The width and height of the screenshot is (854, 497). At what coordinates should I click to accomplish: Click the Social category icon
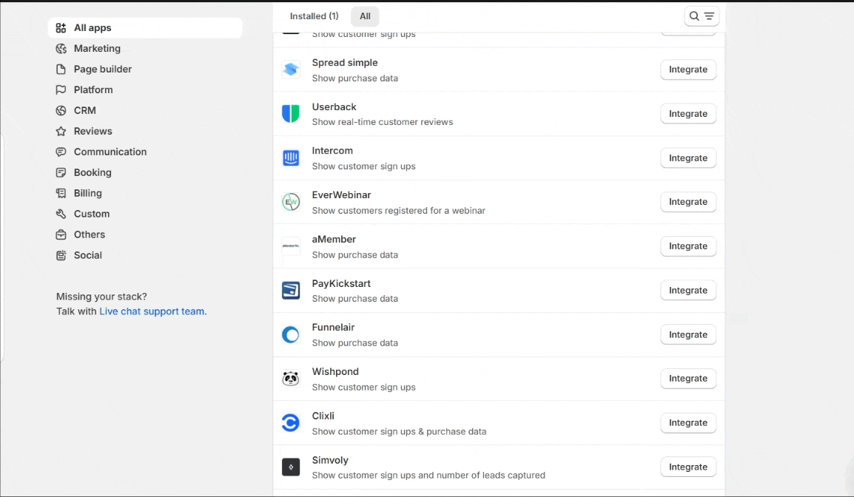[x=61, y=255]
